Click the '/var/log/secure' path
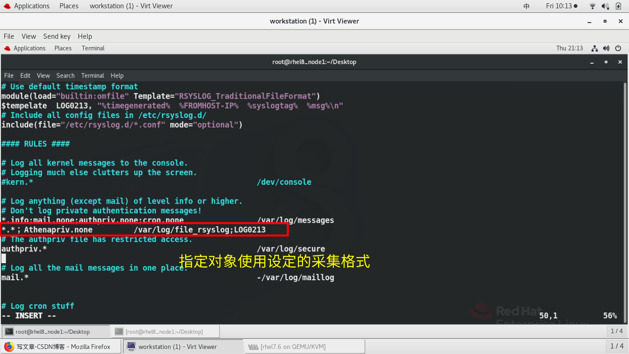Screen dimensions: 629x354 click(x=291, y=249)
